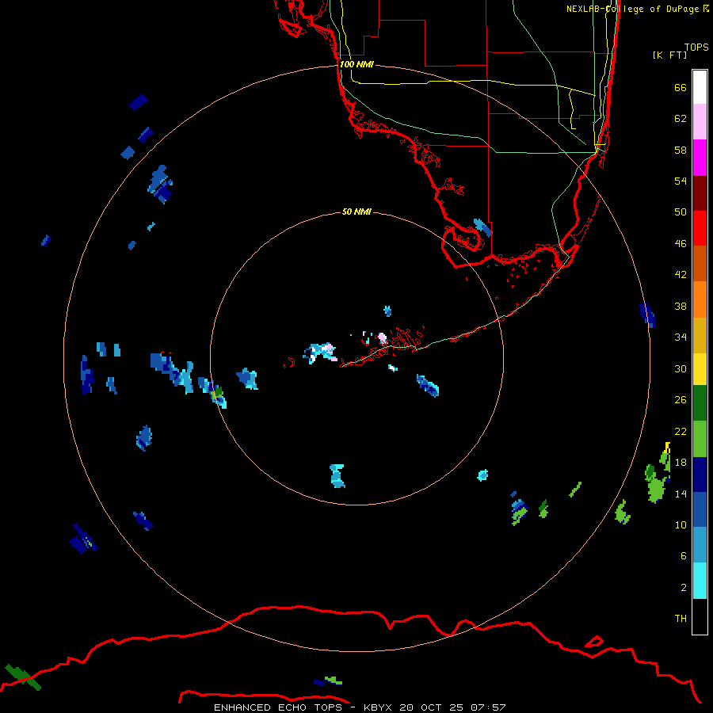The image size is (713, 713).
Task: Select the light pink legend swatch
Action: tap(700, 121)
